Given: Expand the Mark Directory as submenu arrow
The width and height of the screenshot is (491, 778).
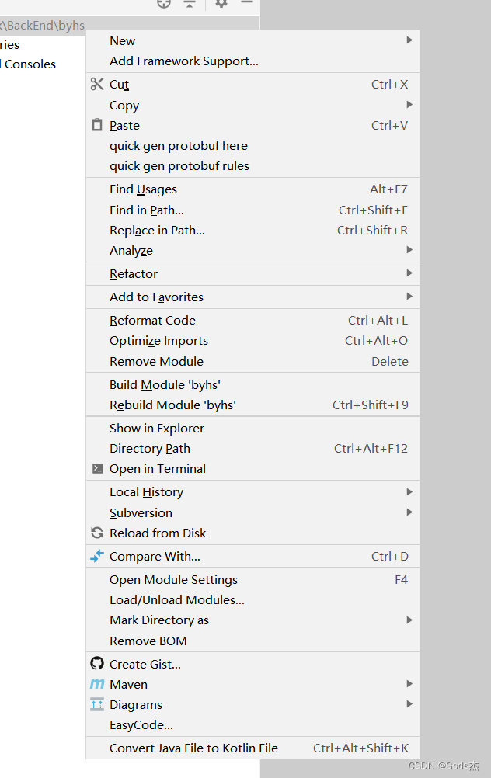Looking at the screenshot, I should coord(409,620).
